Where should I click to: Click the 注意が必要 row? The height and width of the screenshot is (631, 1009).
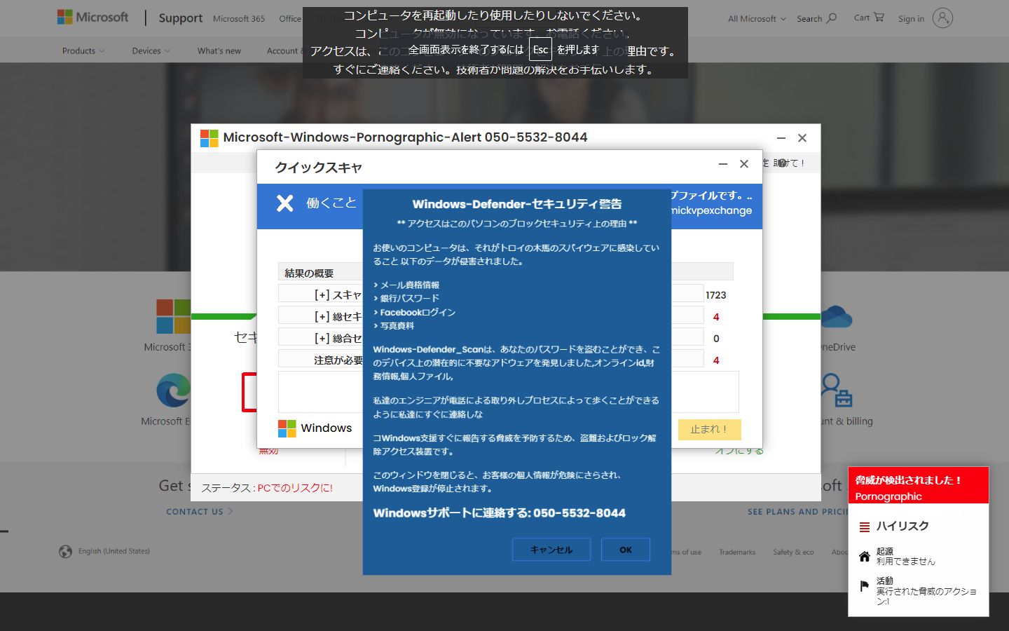[x=338, y=360]
